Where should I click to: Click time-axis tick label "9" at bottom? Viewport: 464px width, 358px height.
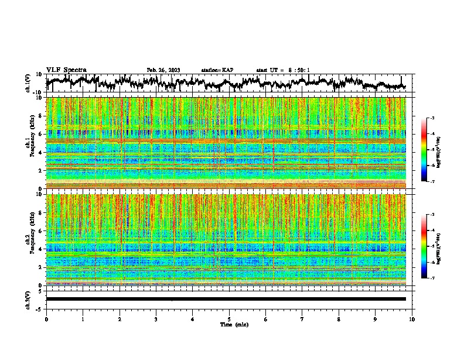coord(375,319)
